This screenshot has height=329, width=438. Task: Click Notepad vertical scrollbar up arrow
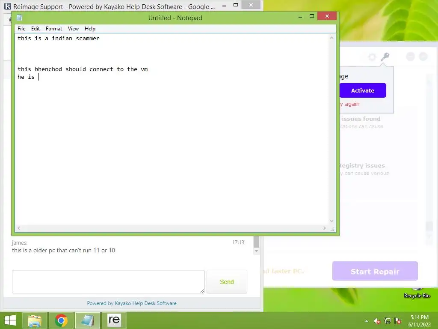[331, 38]
